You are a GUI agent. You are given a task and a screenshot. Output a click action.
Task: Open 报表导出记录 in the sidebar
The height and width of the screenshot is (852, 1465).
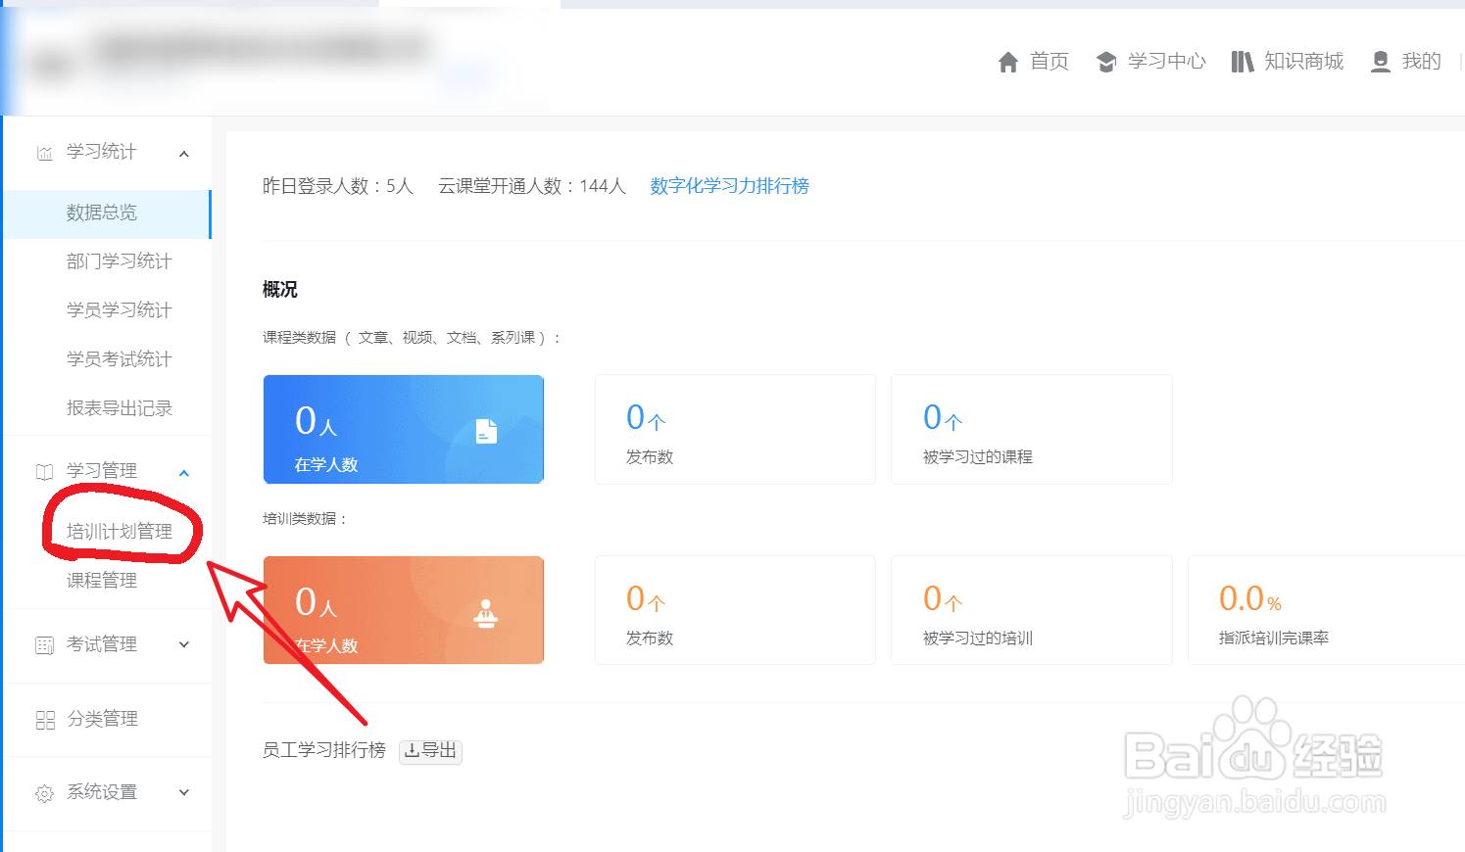coord(119,408)
